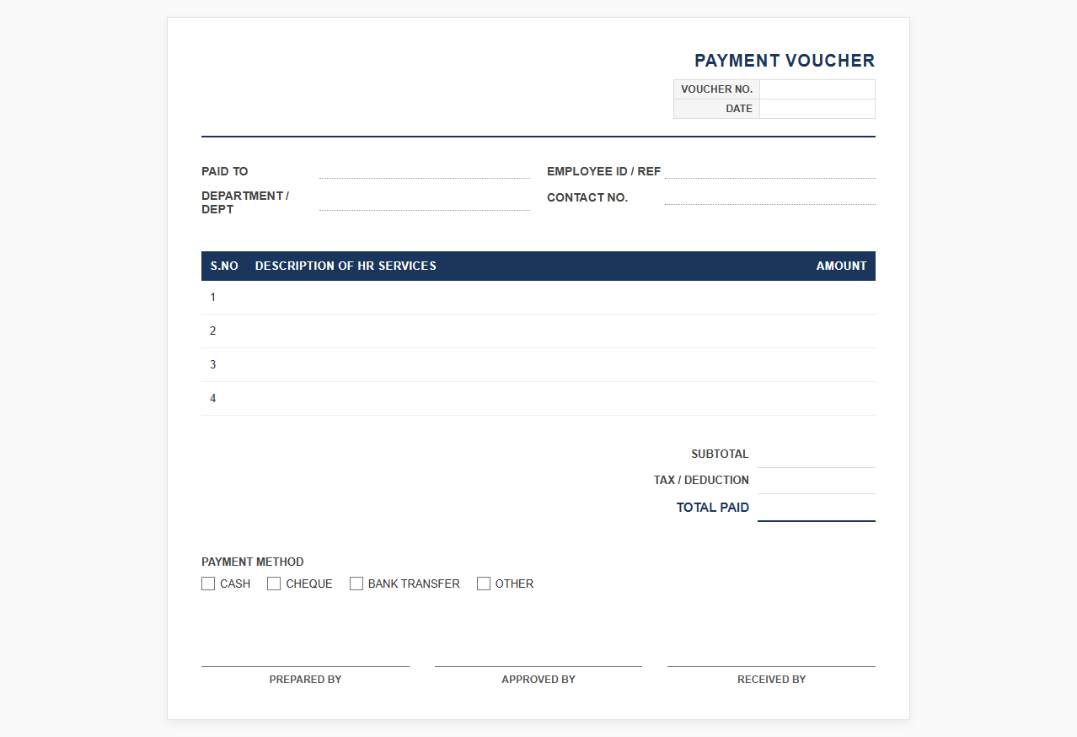This screenshot has height=737, width=1077.
Task: Click the TAX / DEDUCTION label
Action: click(701, 480)
